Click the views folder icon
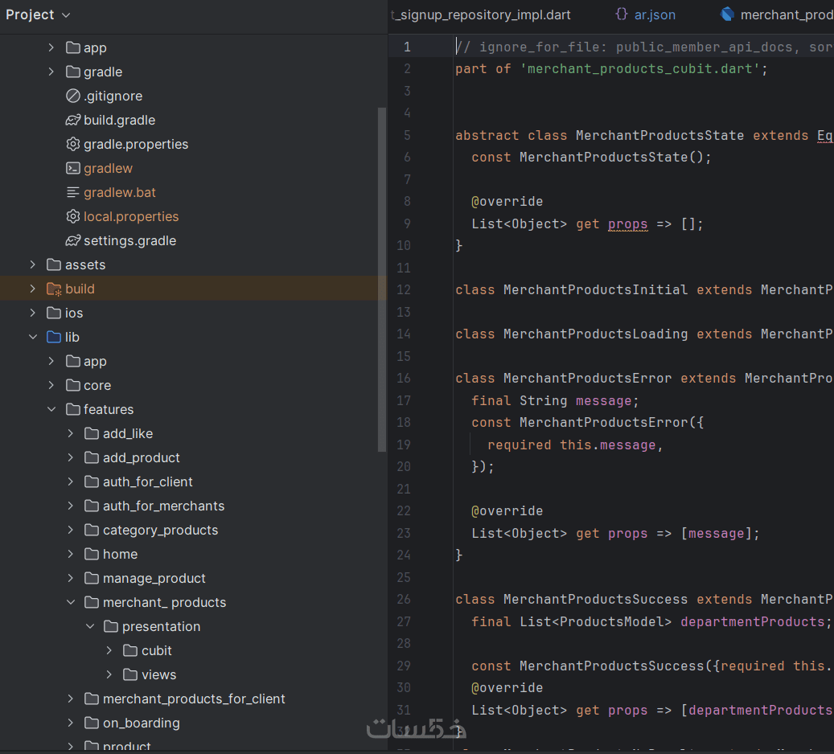 (130, 674)
